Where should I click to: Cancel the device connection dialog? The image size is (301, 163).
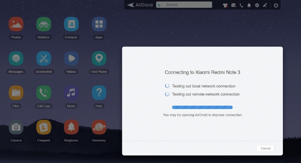pyautogui.click(x=266, y=148)
